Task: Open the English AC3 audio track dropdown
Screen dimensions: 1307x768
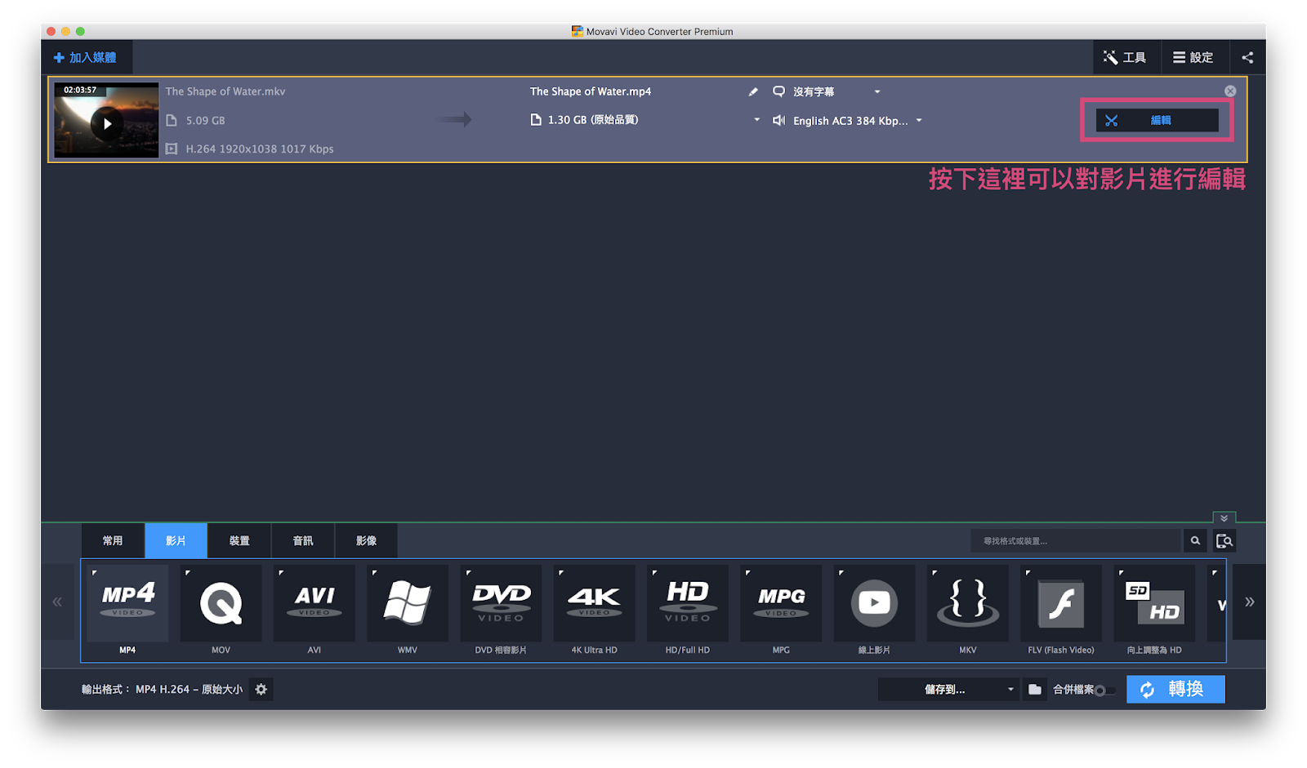Action: [919, 121]
